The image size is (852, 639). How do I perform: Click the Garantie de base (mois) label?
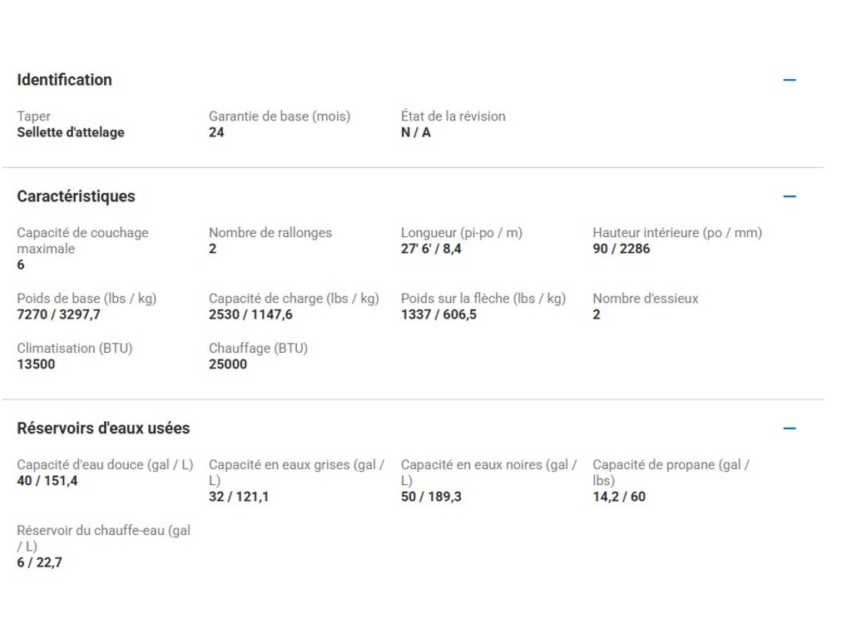click(x=280, y=116)
